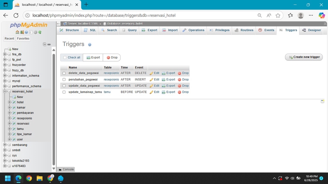Switch to the Routines tab
Image resolution: width=328 pixels, height=184 pixels.
[x=244, y=30]
